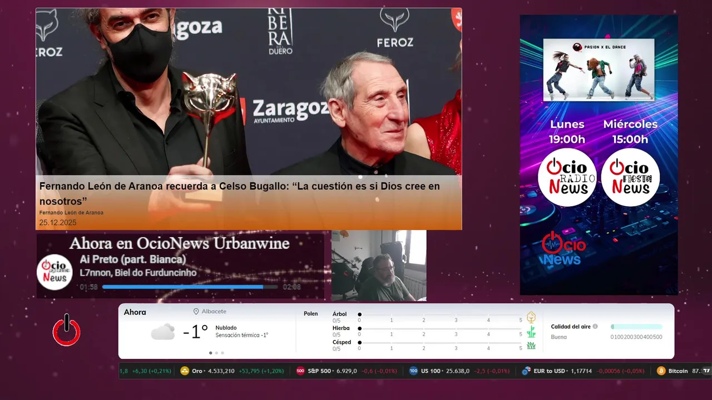Click the Césped lawn pollen icon
This screenshot has width=712, height=400.
tap(531, 346)
